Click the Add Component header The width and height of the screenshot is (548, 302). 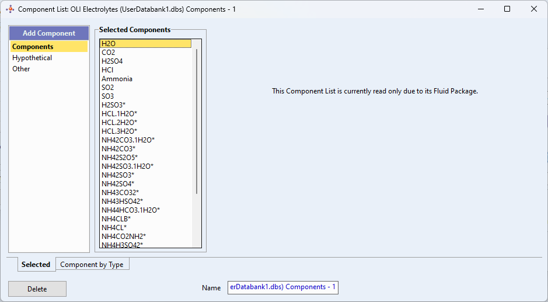point(49,33)
